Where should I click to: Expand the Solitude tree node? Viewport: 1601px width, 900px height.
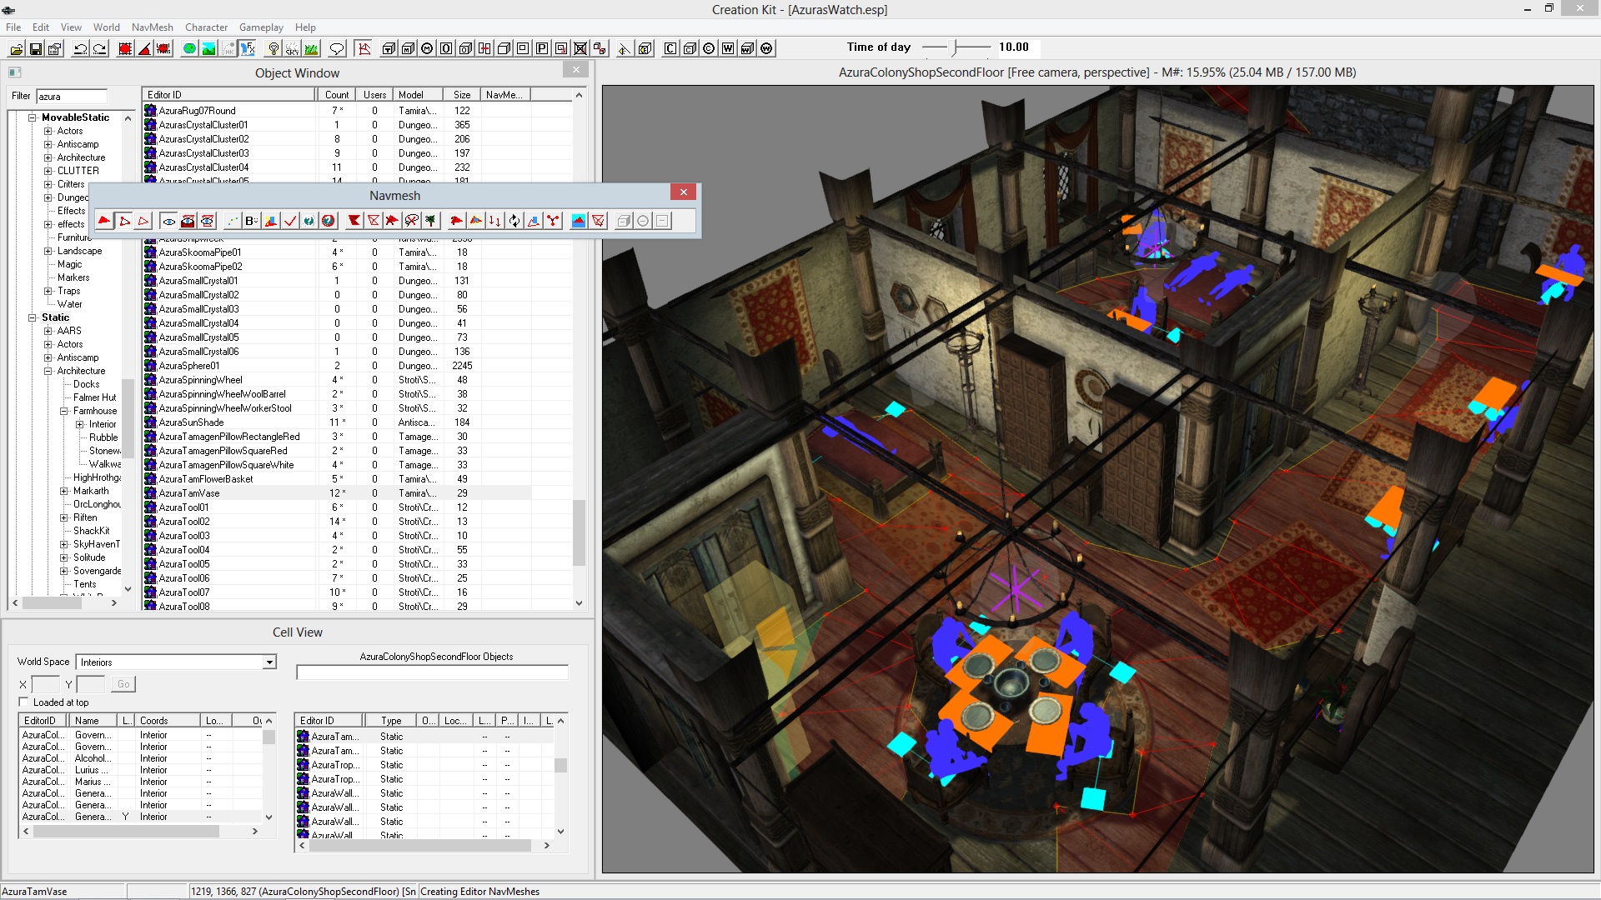pyautogui.click(x=63, y=557)
